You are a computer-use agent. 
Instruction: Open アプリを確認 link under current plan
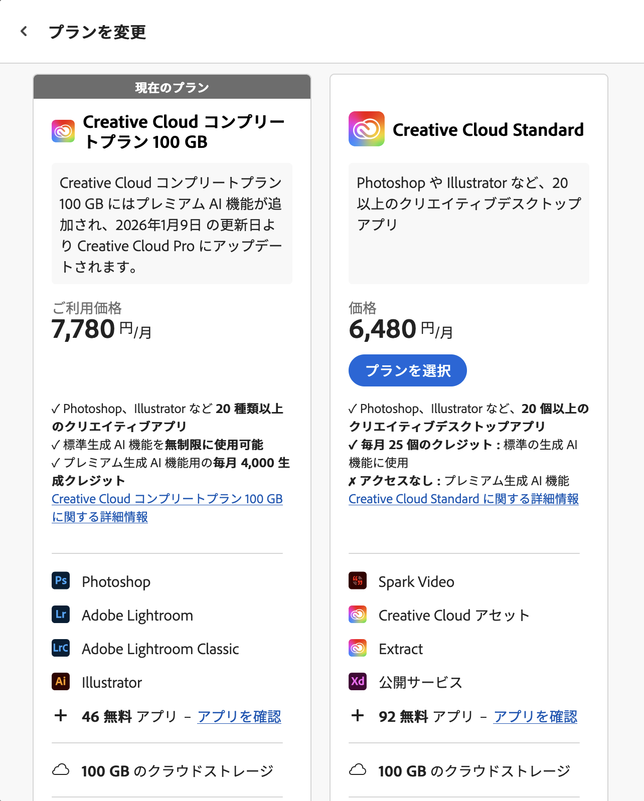239,716
